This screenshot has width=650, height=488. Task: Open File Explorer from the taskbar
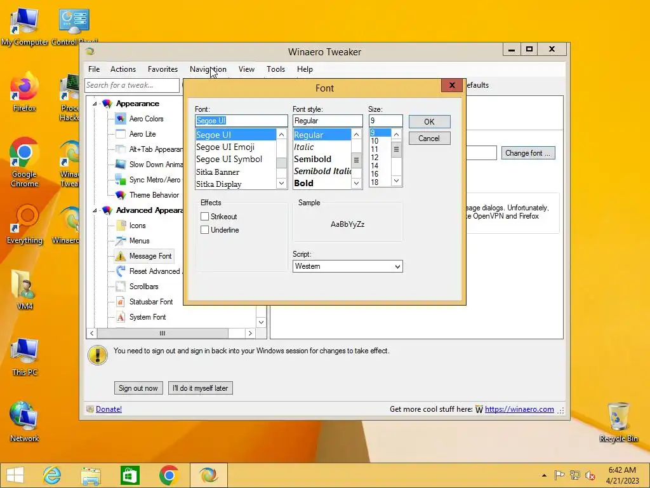(91, 475)
